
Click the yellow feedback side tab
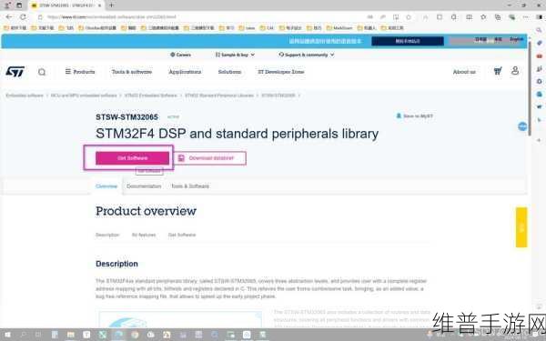point(521,227)
